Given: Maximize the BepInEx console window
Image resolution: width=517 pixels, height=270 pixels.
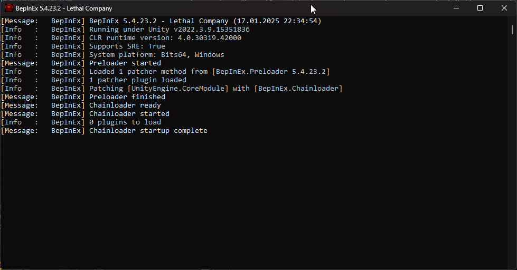Looking at the screenshot, I should tap(480, 8).
